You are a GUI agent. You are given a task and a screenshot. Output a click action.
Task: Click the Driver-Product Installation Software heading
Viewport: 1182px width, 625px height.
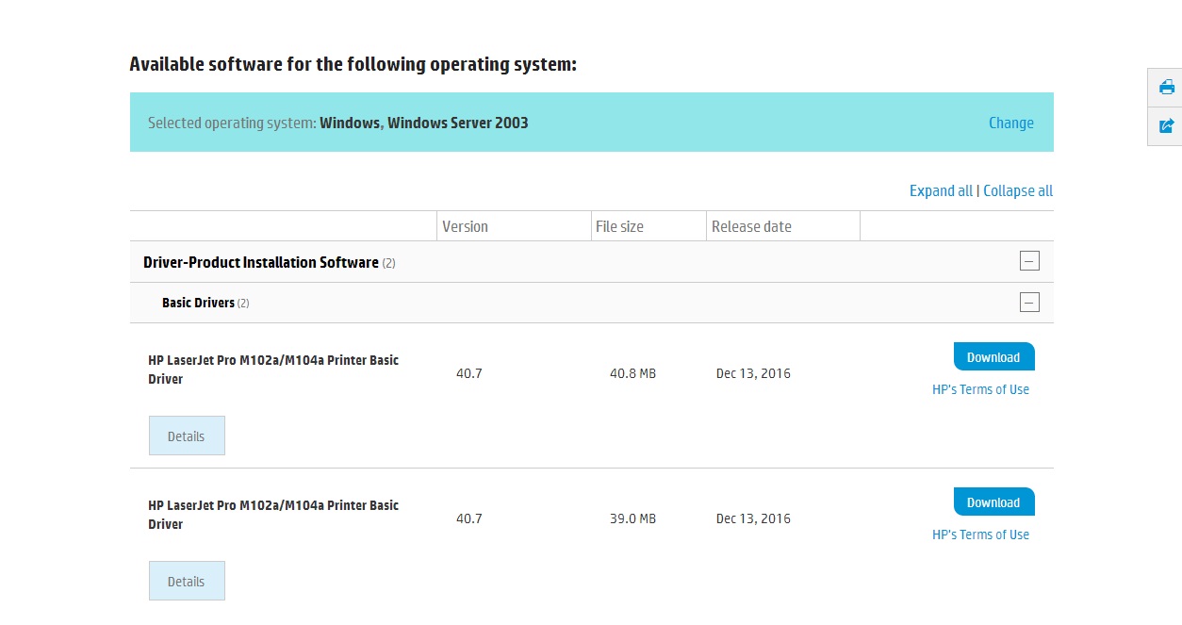click(x=261, y=262)
